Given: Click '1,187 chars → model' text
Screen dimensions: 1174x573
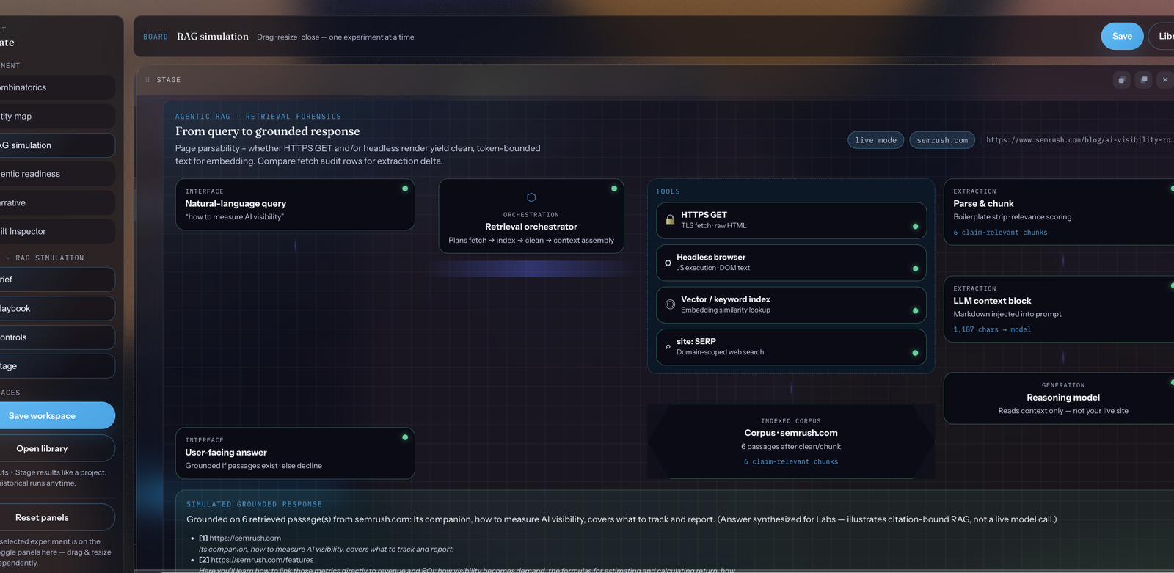Looking at the screenshot, I should [992, 329].
